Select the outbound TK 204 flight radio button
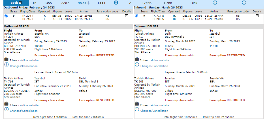 click(x=7, y=16)
